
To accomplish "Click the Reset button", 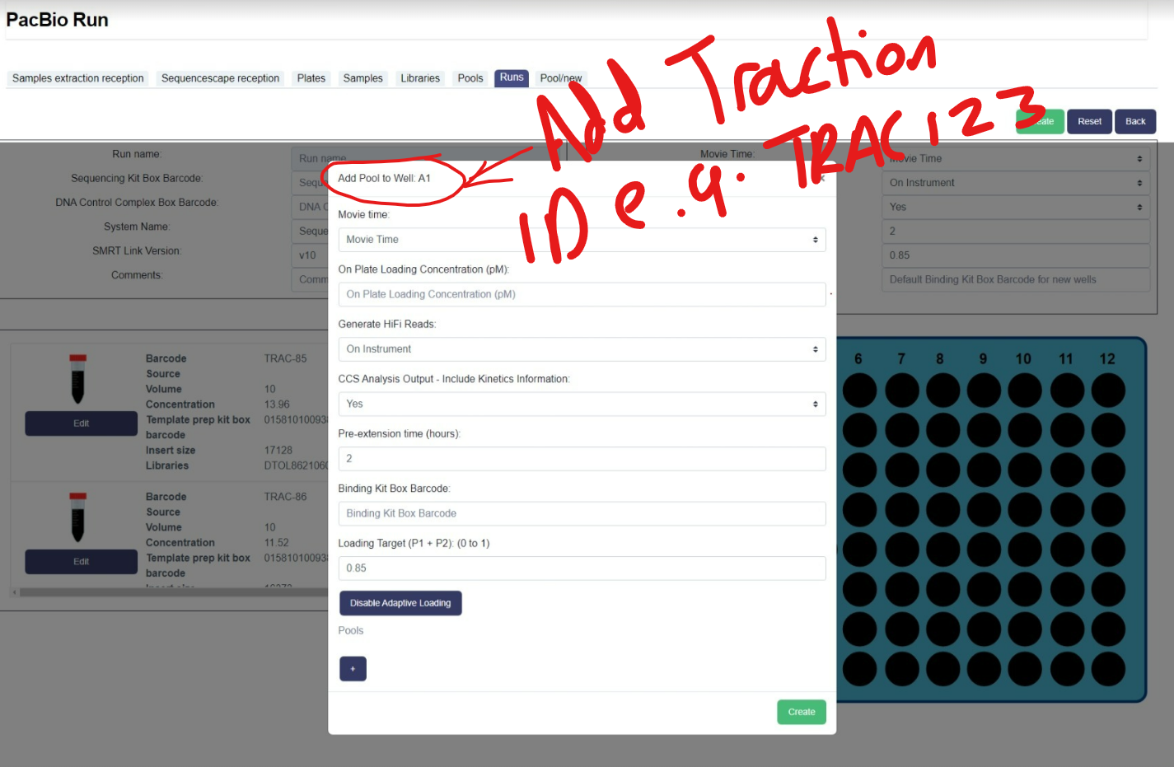I will tap(1089, 121).
